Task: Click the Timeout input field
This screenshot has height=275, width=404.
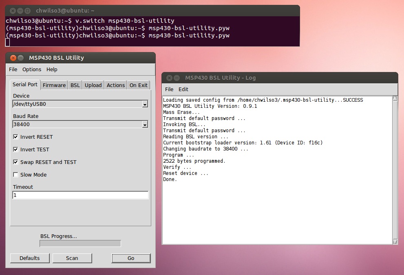Action: (80, 195)
